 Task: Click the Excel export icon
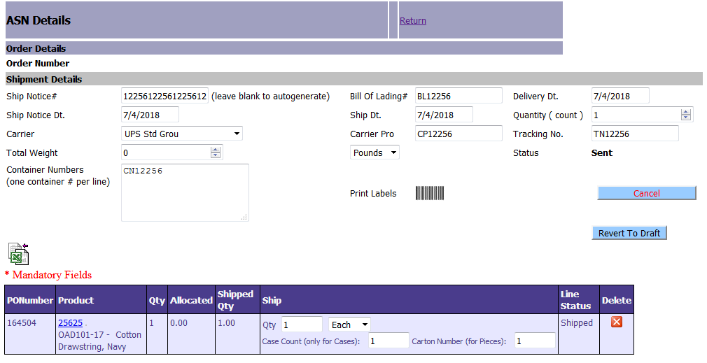(19, 253)
